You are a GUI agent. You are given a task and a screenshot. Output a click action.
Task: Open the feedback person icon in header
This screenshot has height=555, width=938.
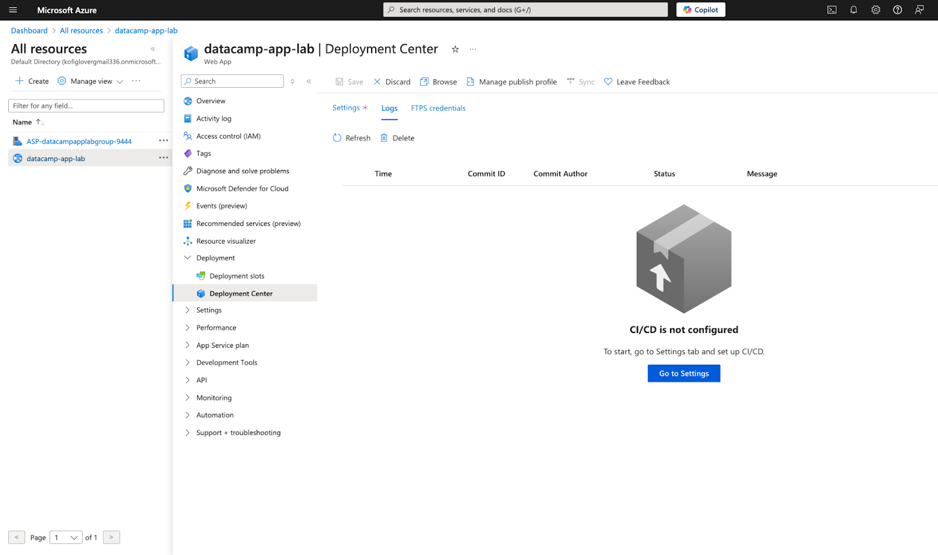919,10
